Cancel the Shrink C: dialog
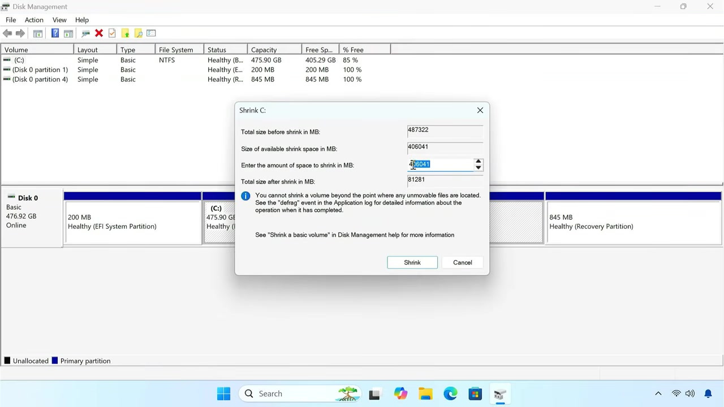Screen dimensions: 724x407 (463, 262)
